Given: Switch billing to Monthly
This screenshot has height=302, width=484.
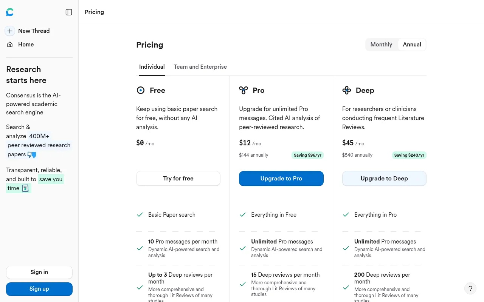Looking at the screenshot, I should tap(381, 45).
